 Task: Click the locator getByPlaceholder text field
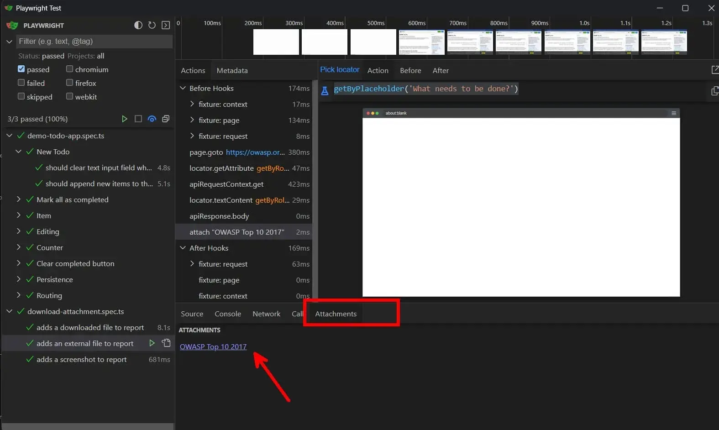(x=426, y=89)
